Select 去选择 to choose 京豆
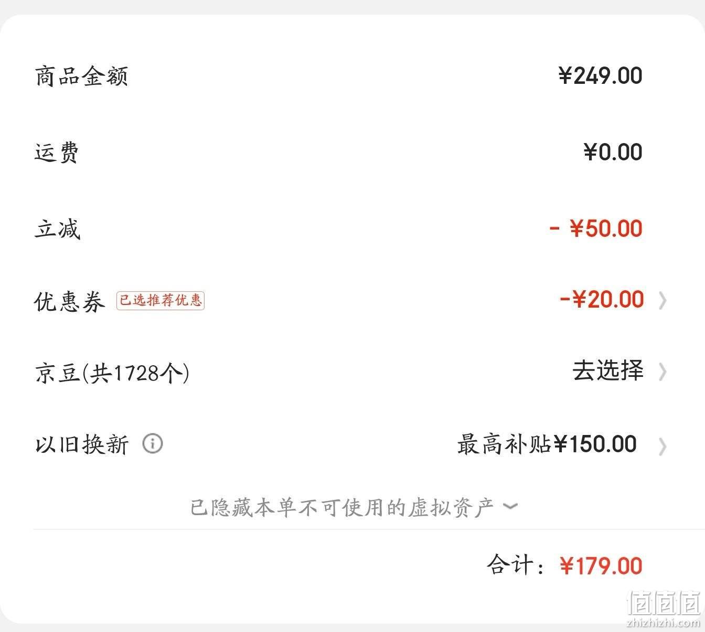Viewport: 705px width, 632px height. coord(608,371)
